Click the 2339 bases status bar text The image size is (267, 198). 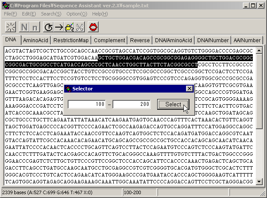(47, 192)
